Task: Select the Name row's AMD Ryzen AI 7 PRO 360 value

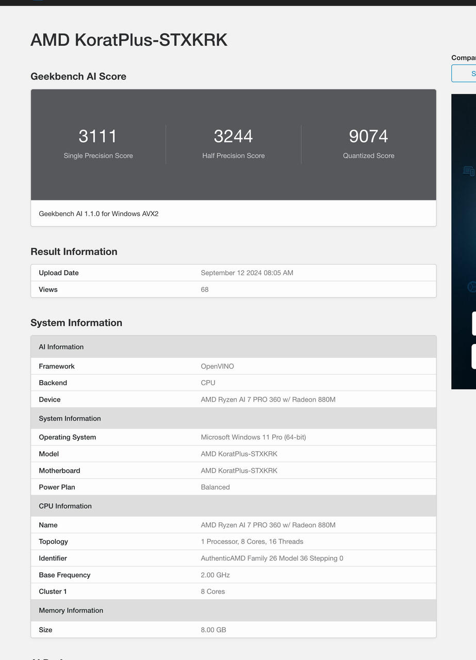Action: [x=268, y=525]
